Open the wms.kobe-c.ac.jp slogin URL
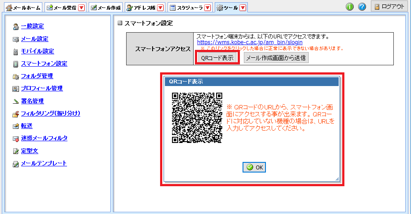This screenshot has height=214, width=411. click(x=250, y=42)
